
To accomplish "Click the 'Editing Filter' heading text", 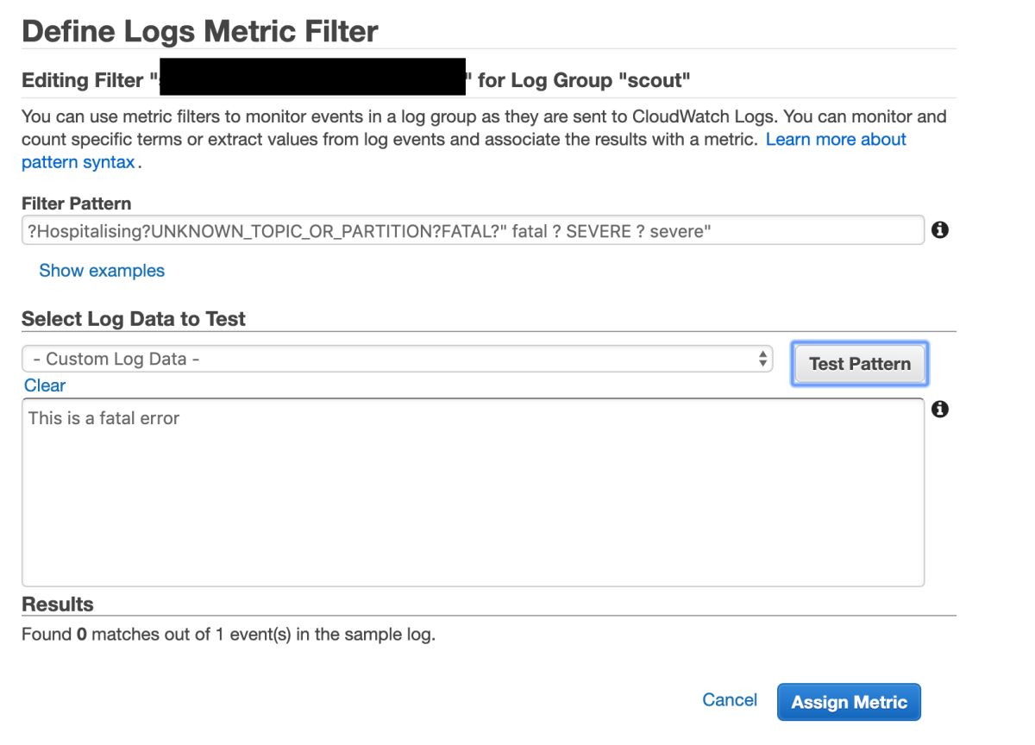I will pyautogui.click(x=83, y=81).
